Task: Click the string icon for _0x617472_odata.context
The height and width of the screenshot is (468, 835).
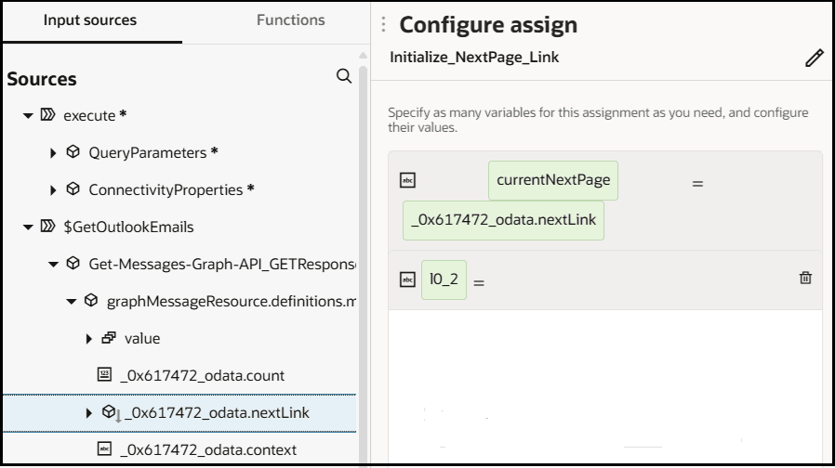Action: 104,449
